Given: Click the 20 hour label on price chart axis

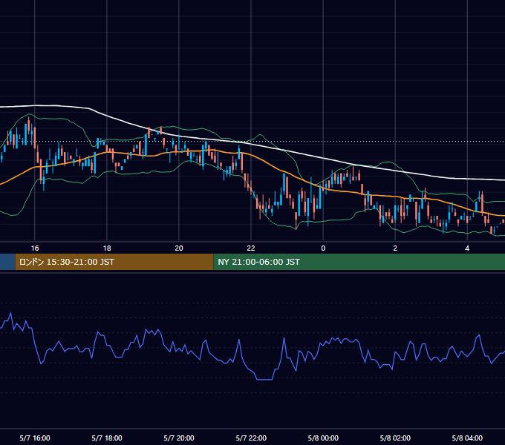Looking at the screenshot, I should tap(179, 248).
